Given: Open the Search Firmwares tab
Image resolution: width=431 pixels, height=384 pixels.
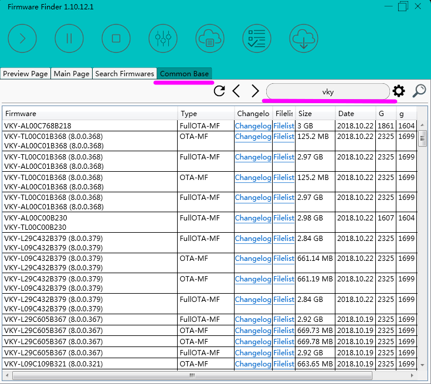Looking at the screenshot, I should click(x=124, y=74).
